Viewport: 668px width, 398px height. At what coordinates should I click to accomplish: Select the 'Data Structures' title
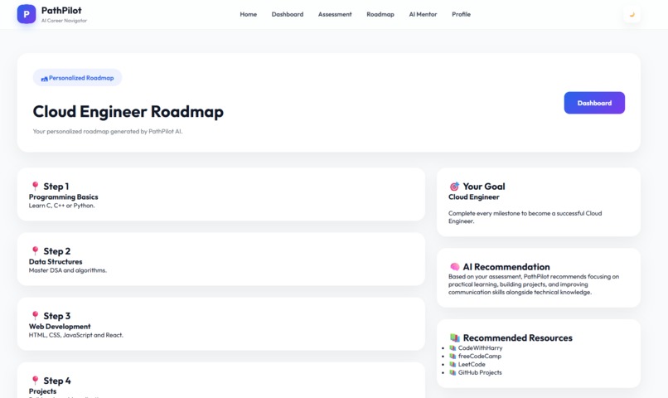tap(56, 262)
